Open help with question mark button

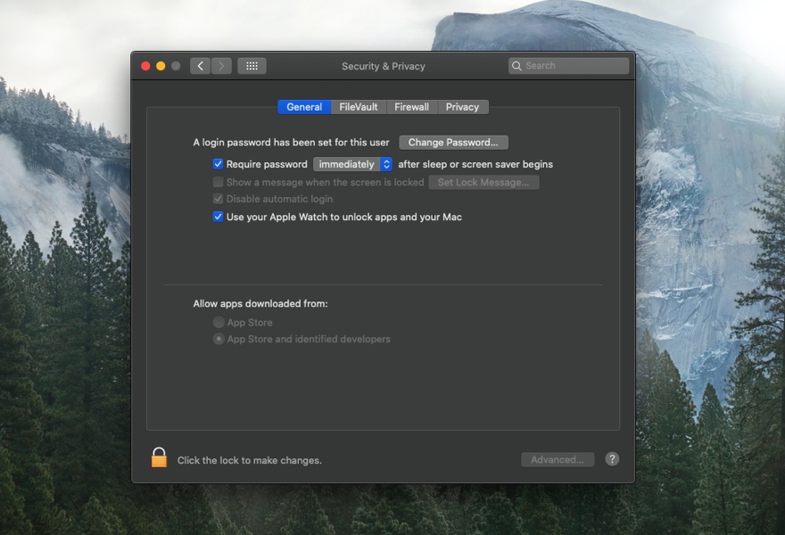point(612,459)
